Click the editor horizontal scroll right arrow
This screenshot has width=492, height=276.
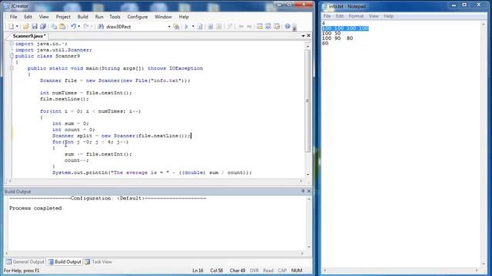301,181
